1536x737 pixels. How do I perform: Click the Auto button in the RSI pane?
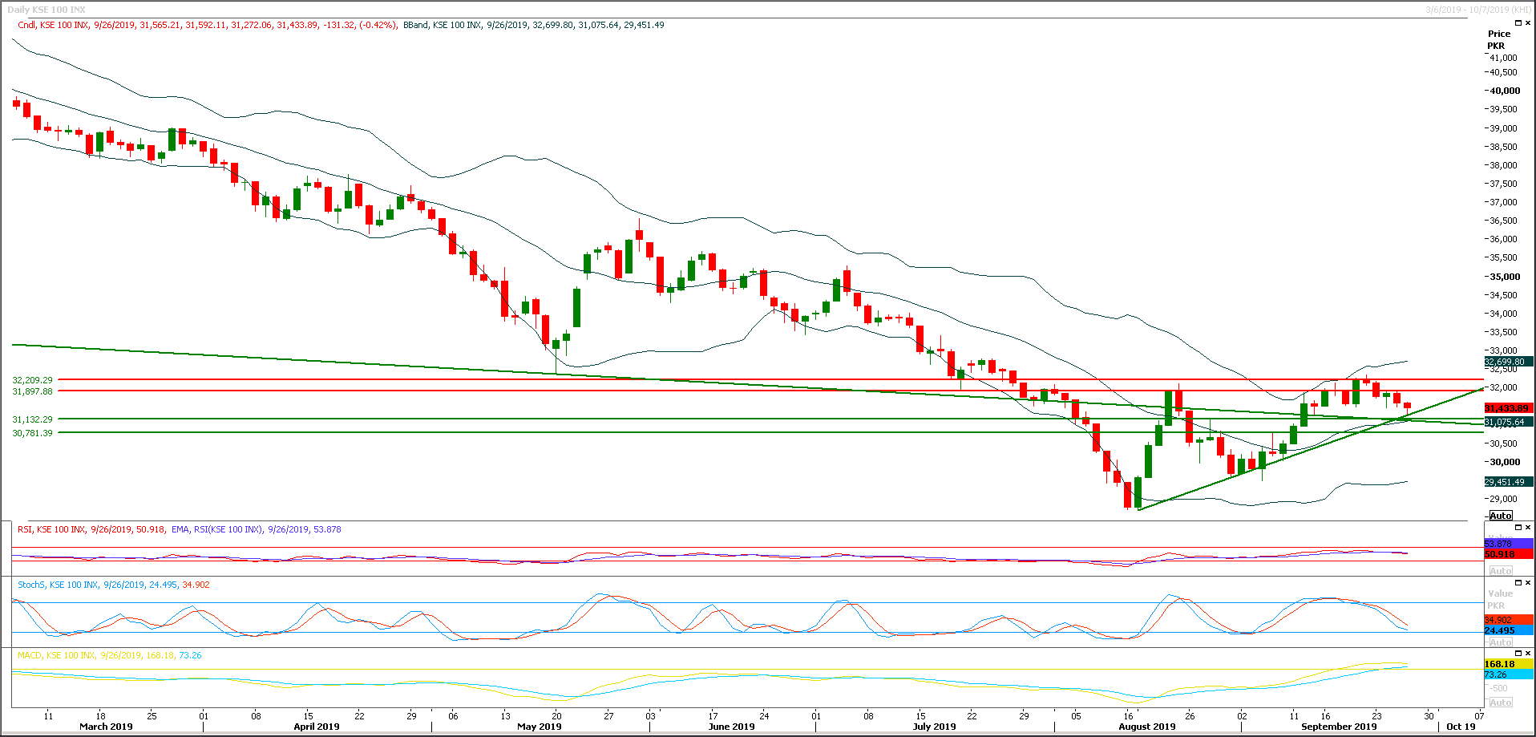pyautogui.click(x=1500, y=570)
